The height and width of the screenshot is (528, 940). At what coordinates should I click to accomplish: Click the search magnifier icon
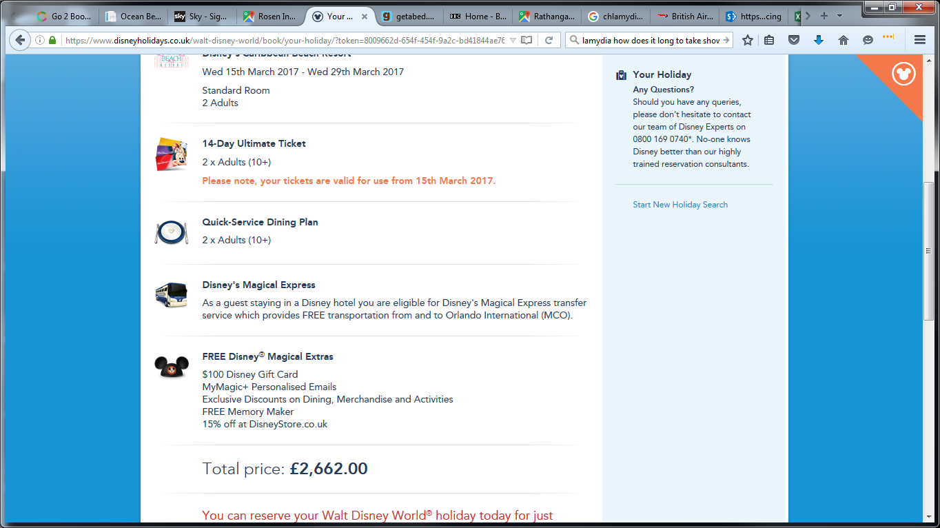pyautogui.click(x=573, y=40)
